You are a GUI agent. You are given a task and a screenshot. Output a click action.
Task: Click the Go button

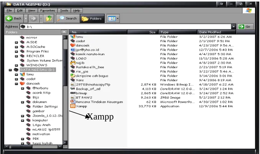click(245, 26)
